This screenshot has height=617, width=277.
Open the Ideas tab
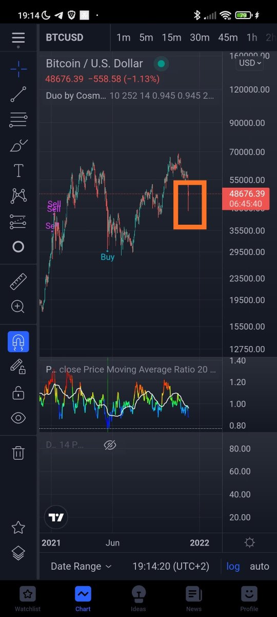pyautogui.click(x=138, y=599)
